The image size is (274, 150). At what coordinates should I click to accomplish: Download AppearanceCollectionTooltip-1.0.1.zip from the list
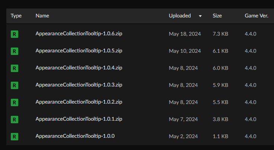79,119
